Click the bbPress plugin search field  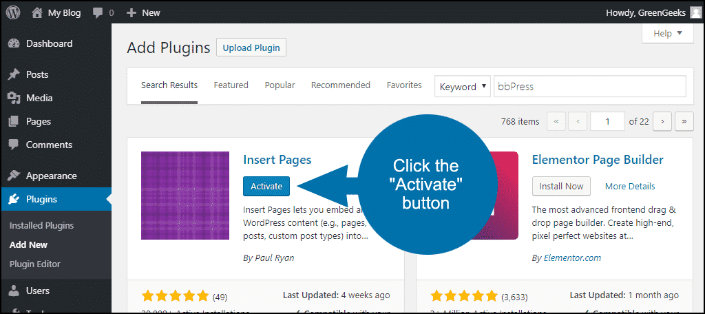click(x=590, y=86)
